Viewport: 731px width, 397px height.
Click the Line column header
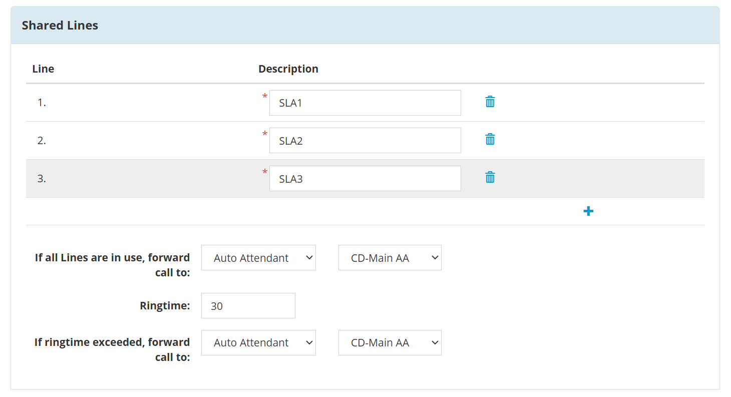click(43, 69)
